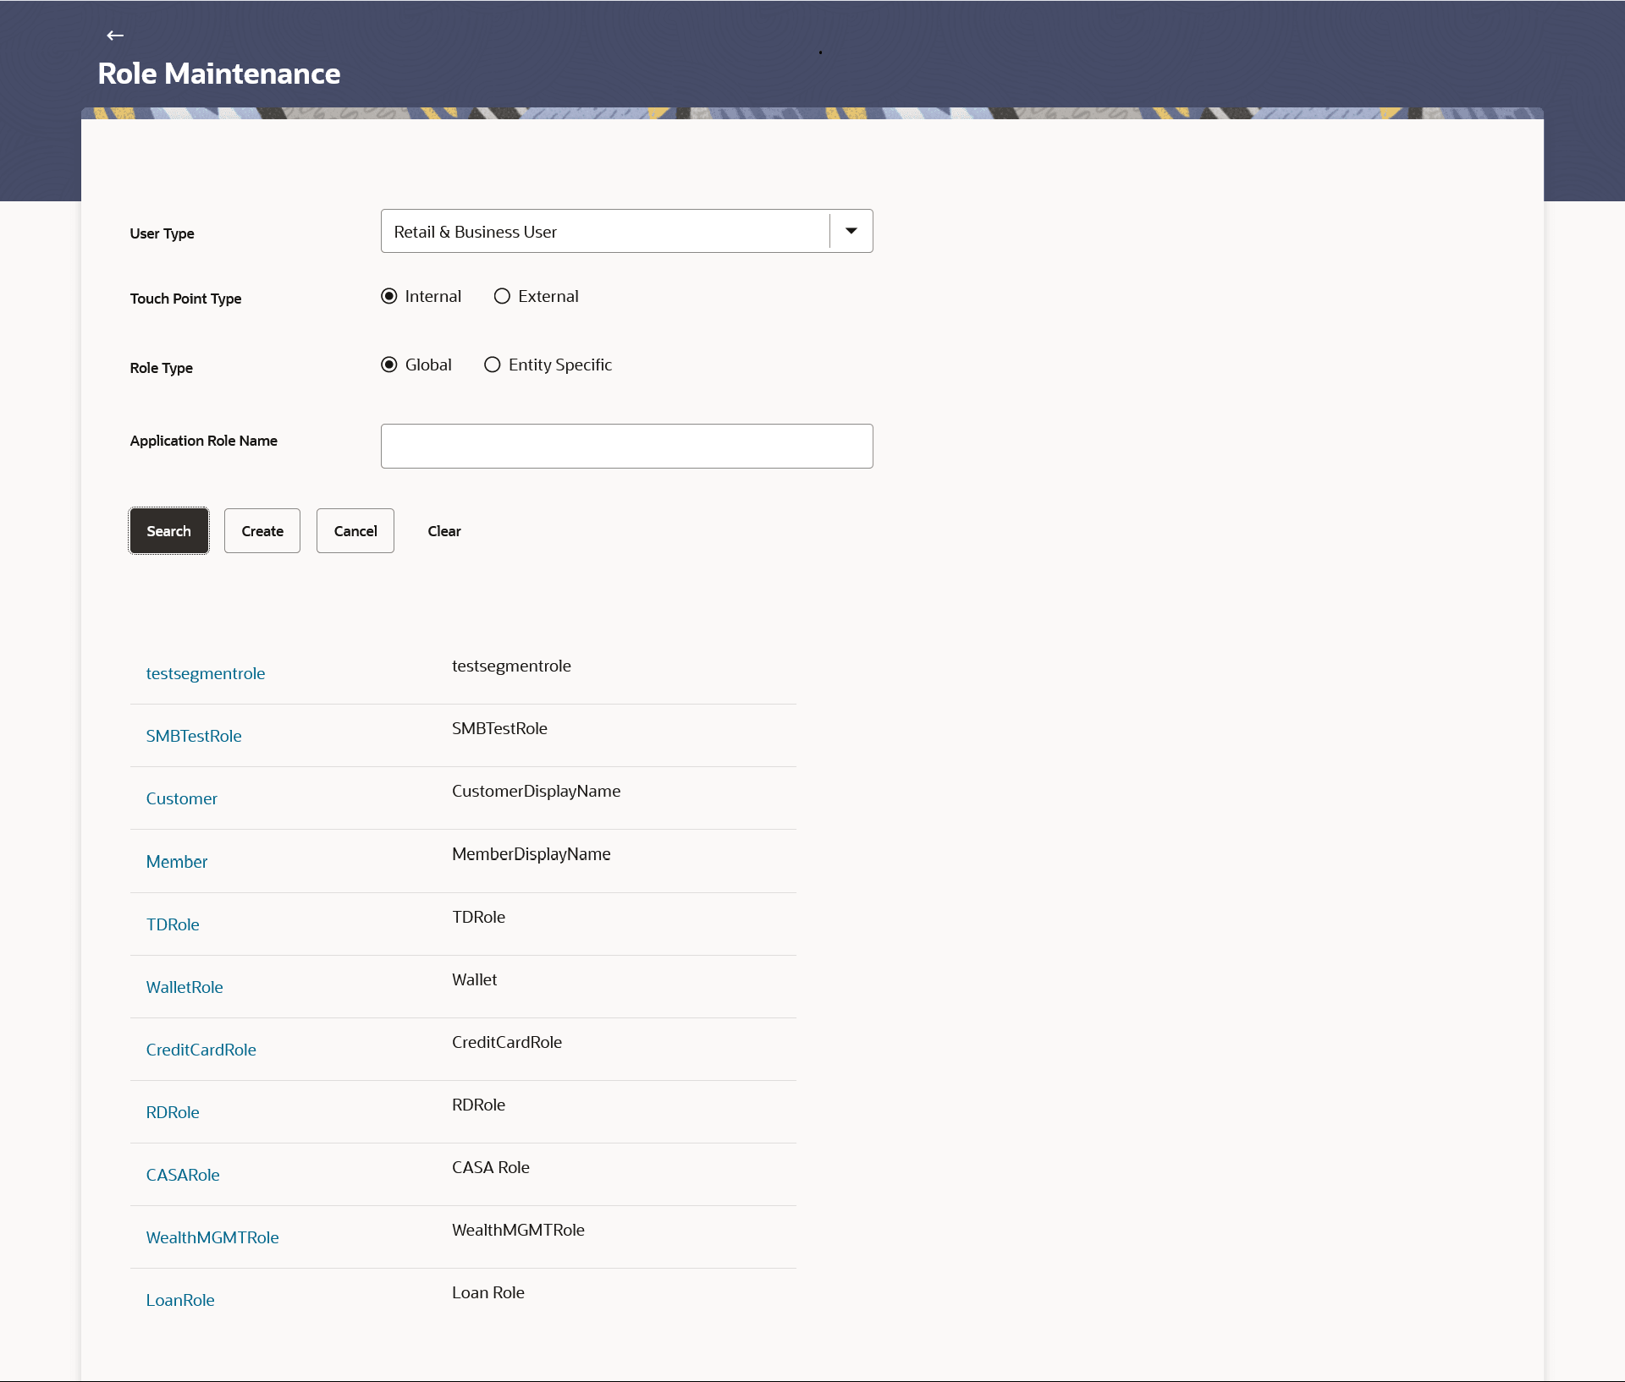Open the WealthMGMTRole link
Viewport: 1625px width, 1382px height.
coord(212,1237)
